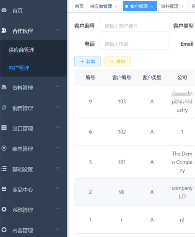Click the 导出 export button
Image resolution: width=195 pixels, height=237 pixels.
click(117, 62)
